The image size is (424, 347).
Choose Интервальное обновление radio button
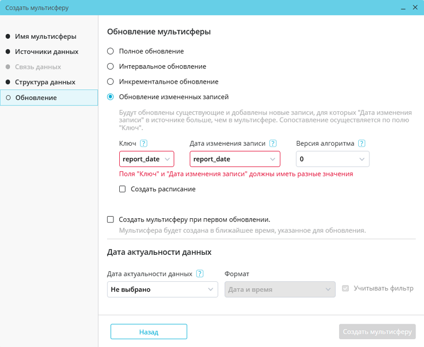click(110, 67)
